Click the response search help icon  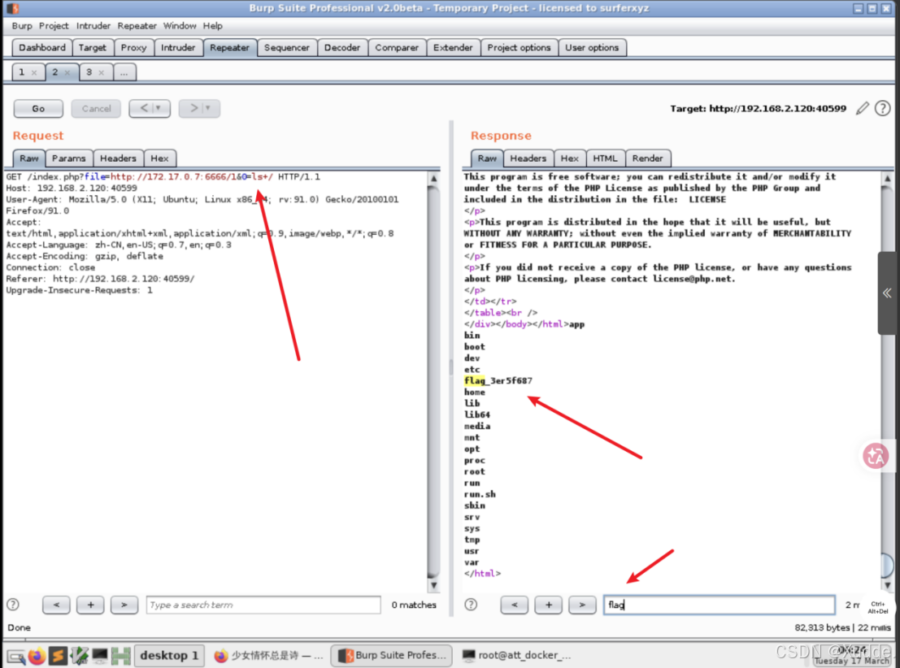pos(471,605)
